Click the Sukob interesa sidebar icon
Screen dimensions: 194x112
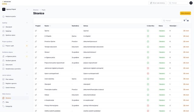pyautogui.click(x=3, y=88)
